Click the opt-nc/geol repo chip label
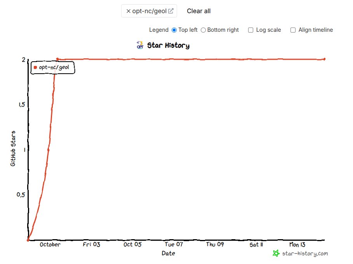This screenshot has width=353, height=264. click(x=149, y=11)
